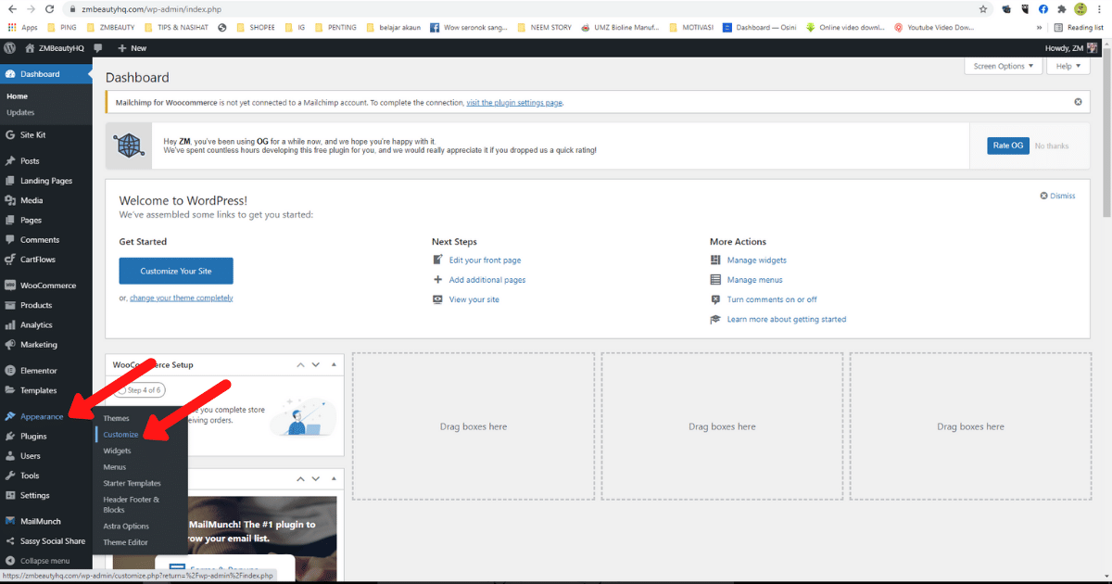Select Customize in Appearance submenu

point(120,434)
